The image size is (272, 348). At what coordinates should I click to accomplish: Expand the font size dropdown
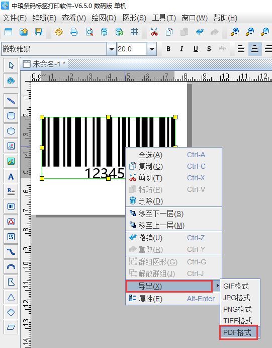152,49
